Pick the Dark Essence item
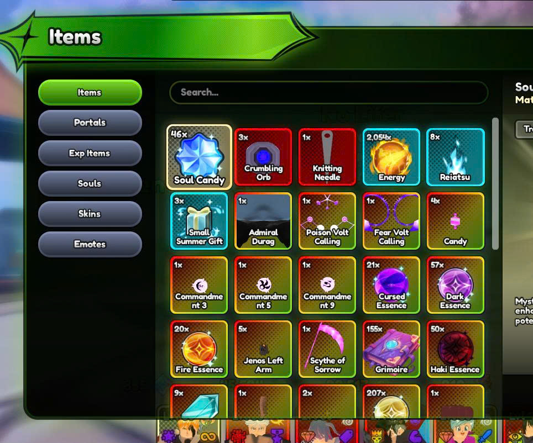Image resolution: width=533 pixels, height=443 pixels. click(455, 285)
